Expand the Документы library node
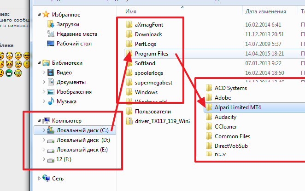 45,82
